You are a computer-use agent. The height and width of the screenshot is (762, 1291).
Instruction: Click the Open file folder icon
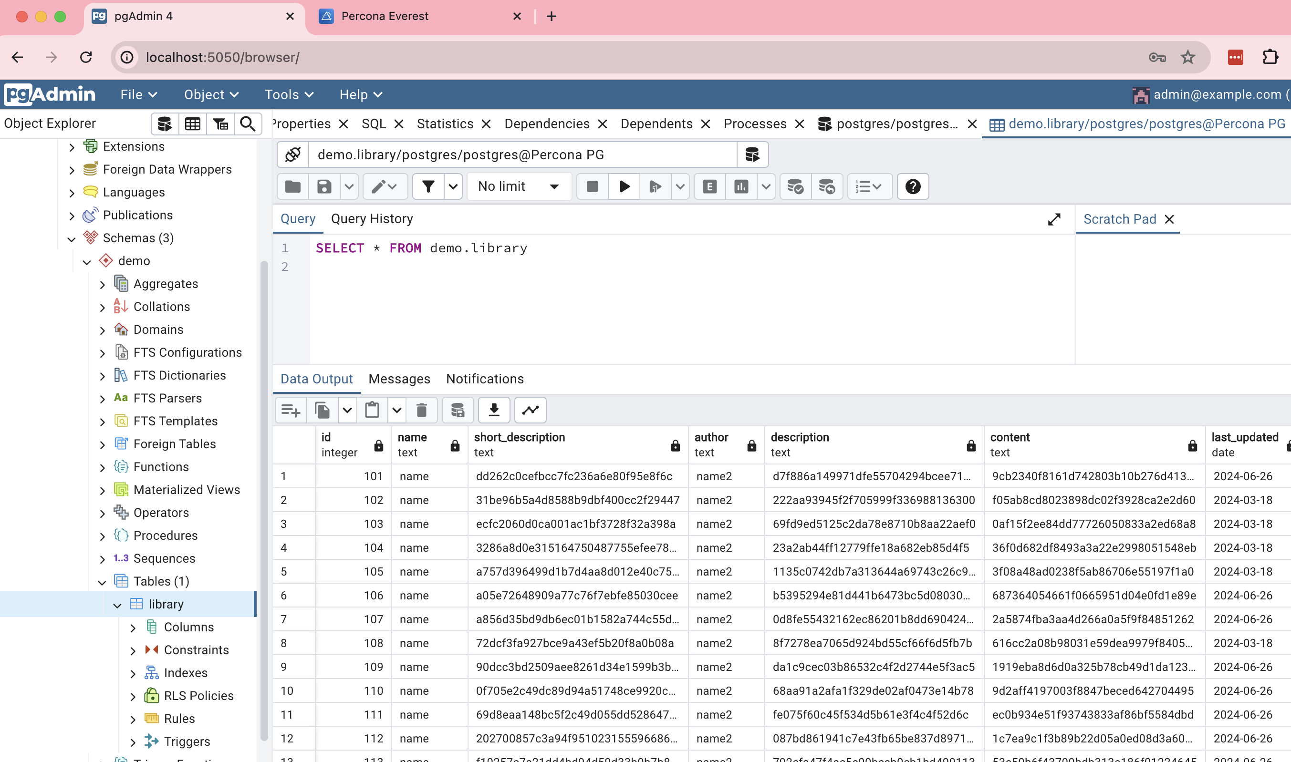point(293,186)
